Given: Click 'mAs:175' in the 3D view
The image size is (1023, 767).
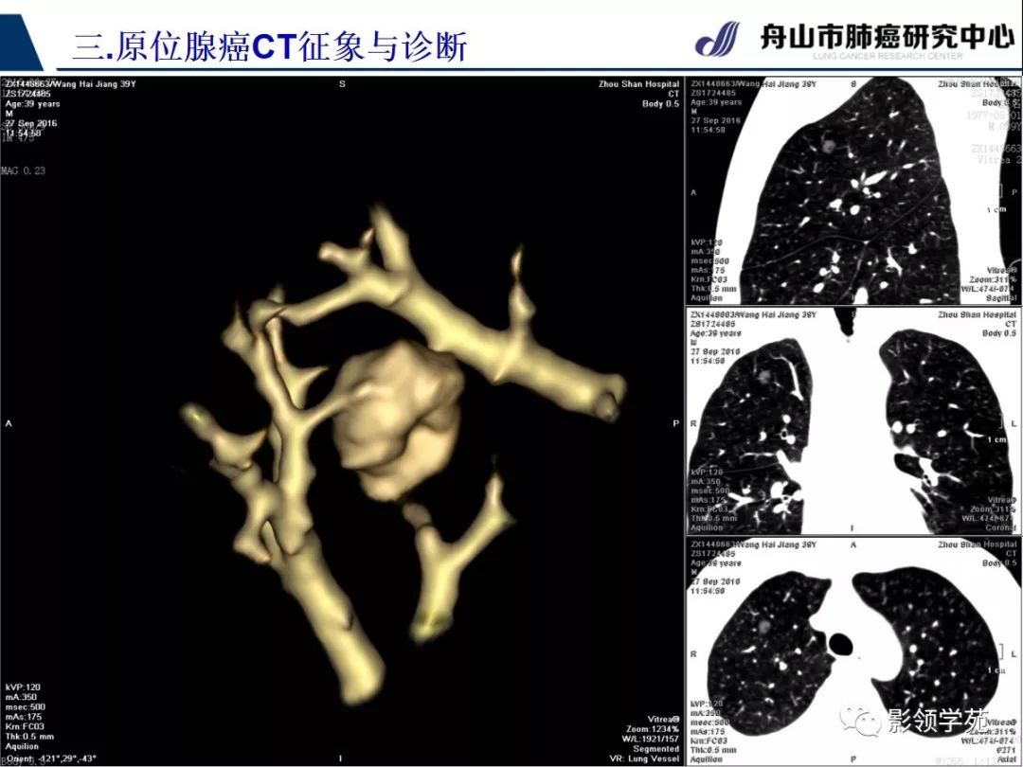Looking at the screenshot, I should pos(24,716).
